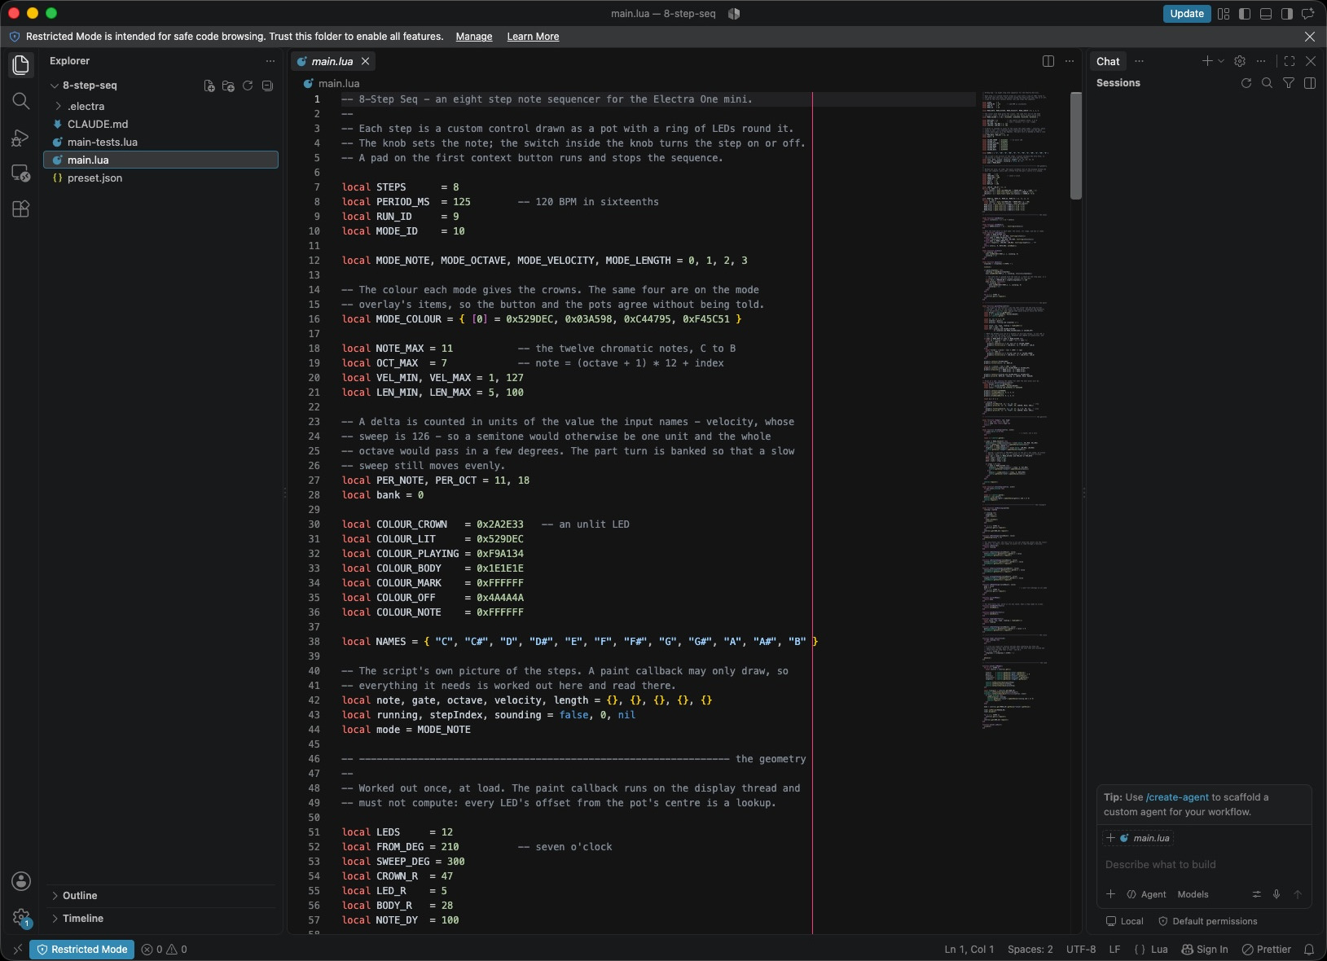Screen dimensions: 1327x961
Task: Refresh the chat Sessions list
Action: pyautogui.click(x=1246, y=83)
